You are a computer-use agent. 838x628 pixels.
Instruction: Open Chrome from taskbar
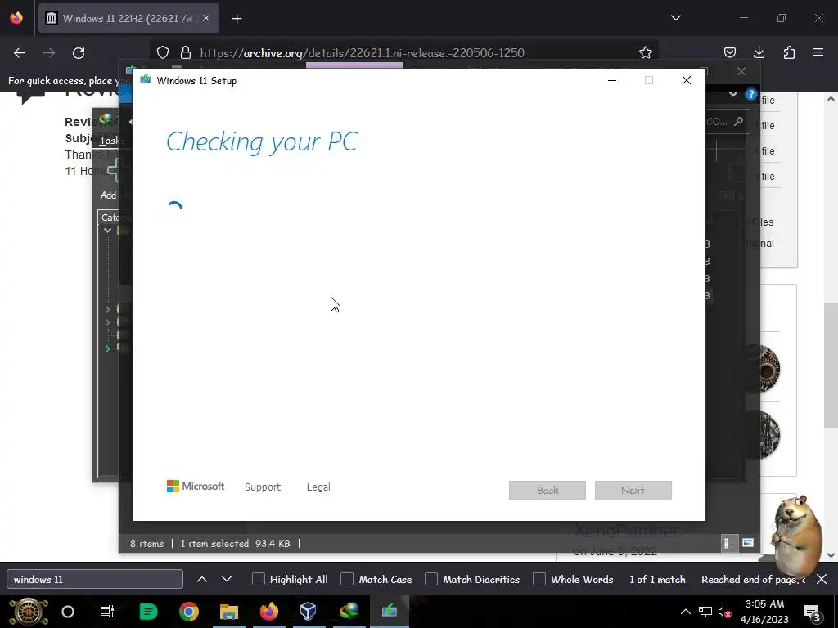coord(189,612)
